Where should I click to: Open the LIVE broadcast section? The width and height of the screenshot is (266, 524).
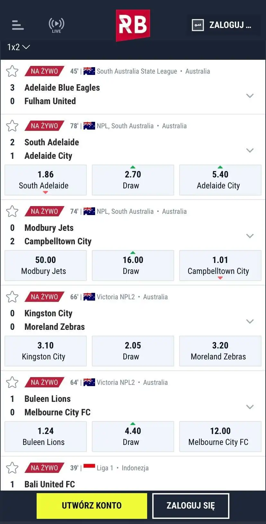pyautogui.click(x=57, y=25)
